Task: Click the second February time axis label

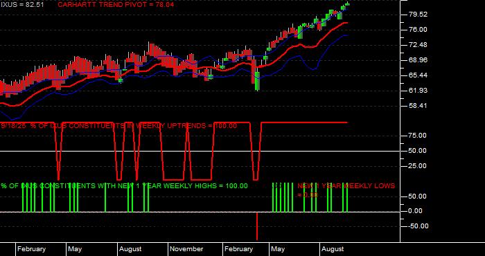Action: coord(238,249)
